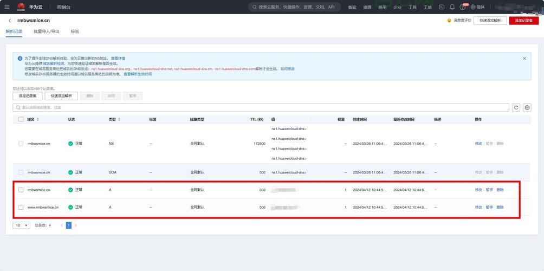The width and height of the screenshot is (544, 271).
Task: Open the page size dropdown showing 10
Action: [22, 225]
